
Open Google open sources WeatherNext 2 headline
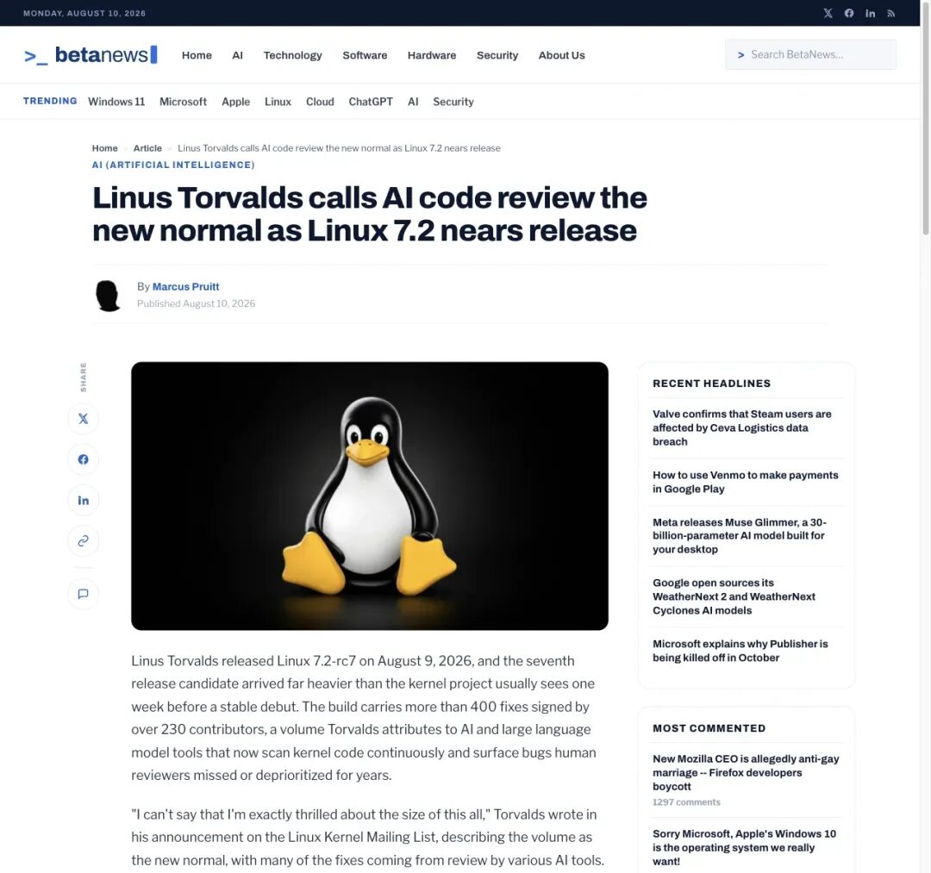pos(734,596)
